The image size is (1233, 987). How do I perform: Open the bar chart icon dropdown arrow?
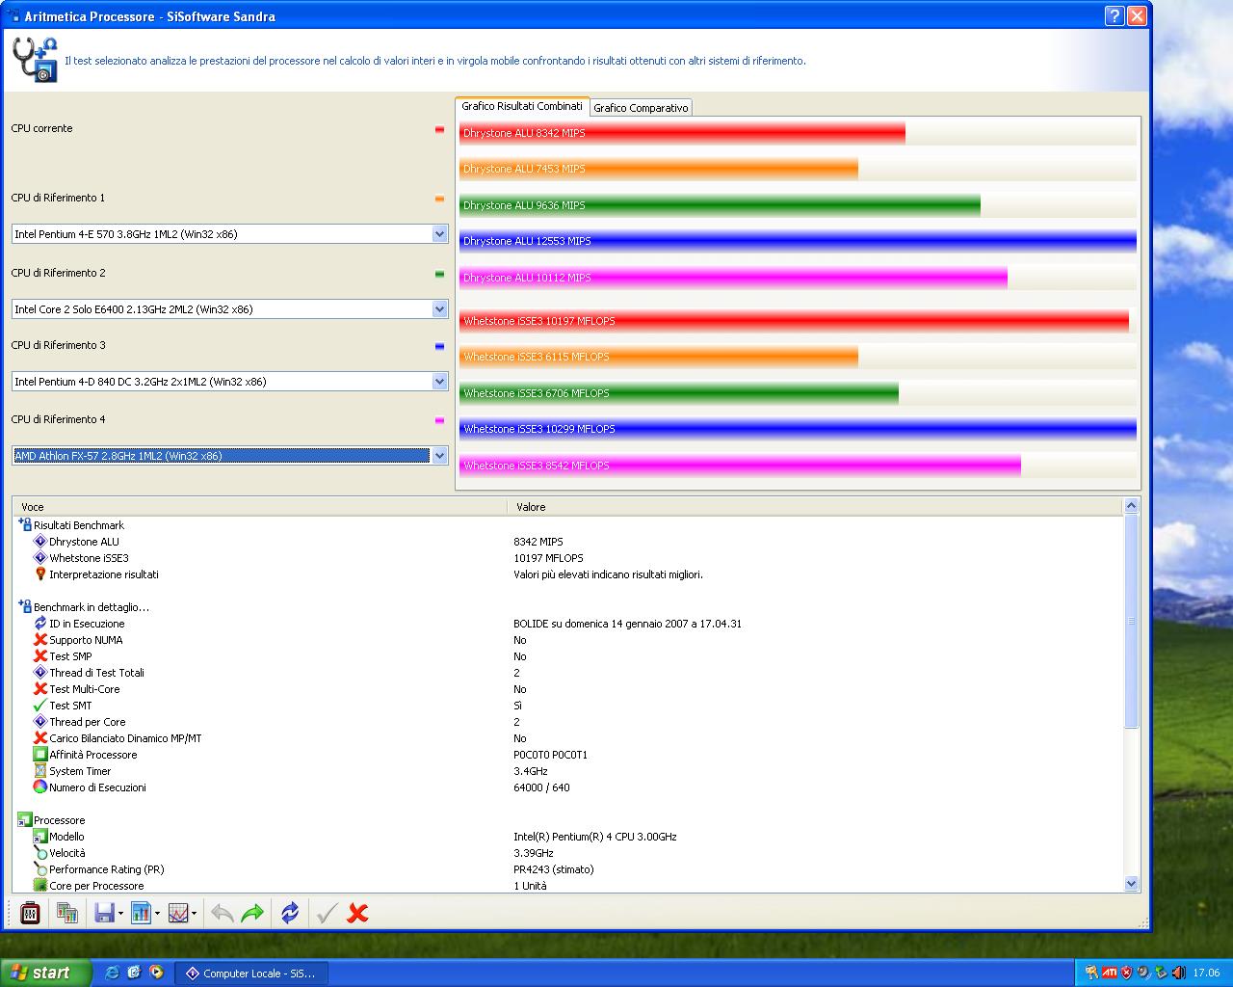point(157,913)
